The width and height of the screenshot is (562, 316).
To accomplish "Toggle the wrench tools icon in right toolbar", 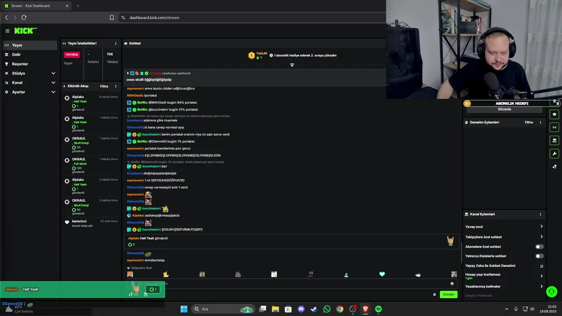I will [555, 154].
